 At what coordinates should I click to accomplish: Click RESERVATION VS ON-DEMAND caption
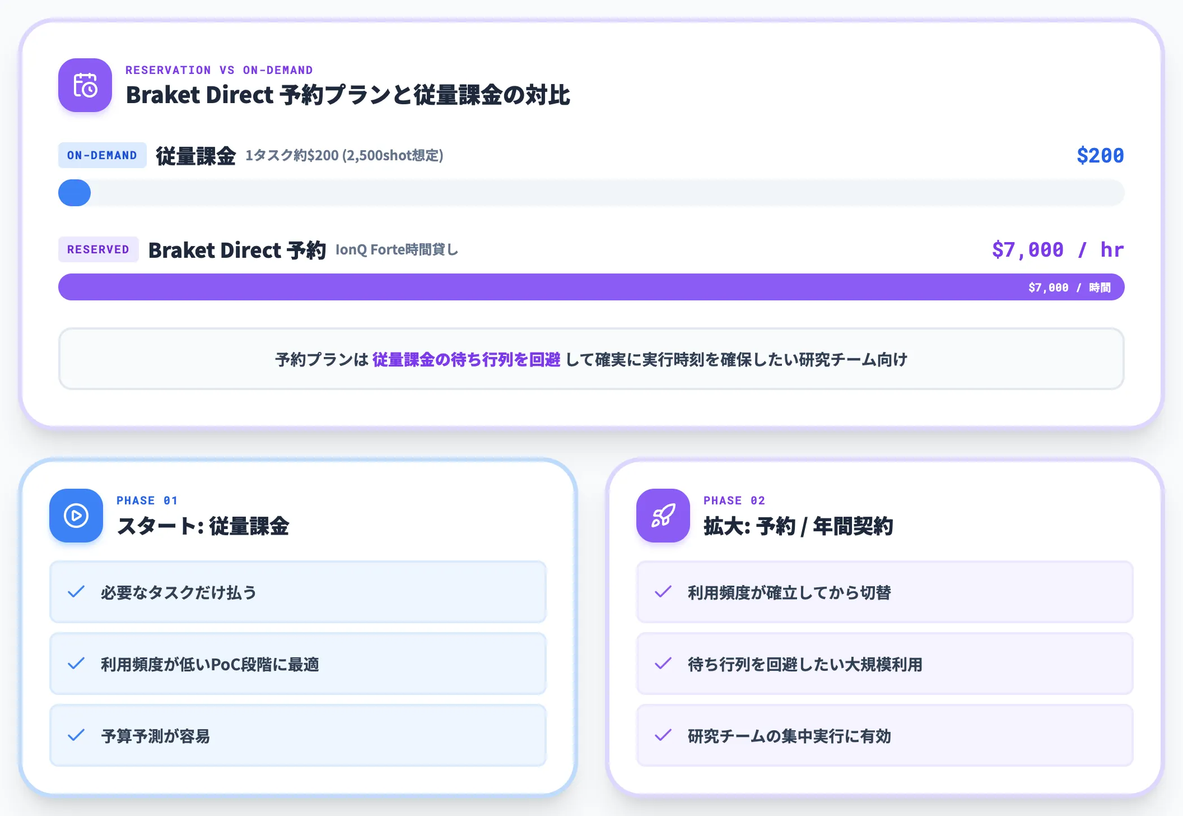click(219, 70)
